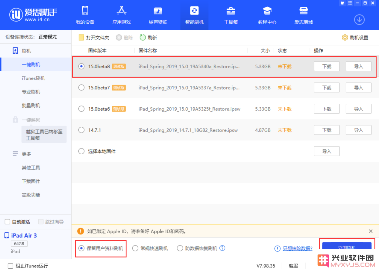This screenshot has height=272, width=379.
Task: Click the blue info icon beside 只想抹除数据
Action: [277, 248]
